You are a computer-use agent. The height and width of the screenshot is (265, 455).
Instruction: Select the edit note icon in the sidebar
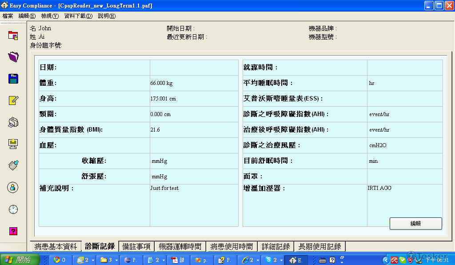click(x=12, y=100)
